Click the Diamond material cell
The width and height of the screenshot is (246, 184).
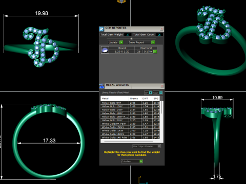click(146, 48)
